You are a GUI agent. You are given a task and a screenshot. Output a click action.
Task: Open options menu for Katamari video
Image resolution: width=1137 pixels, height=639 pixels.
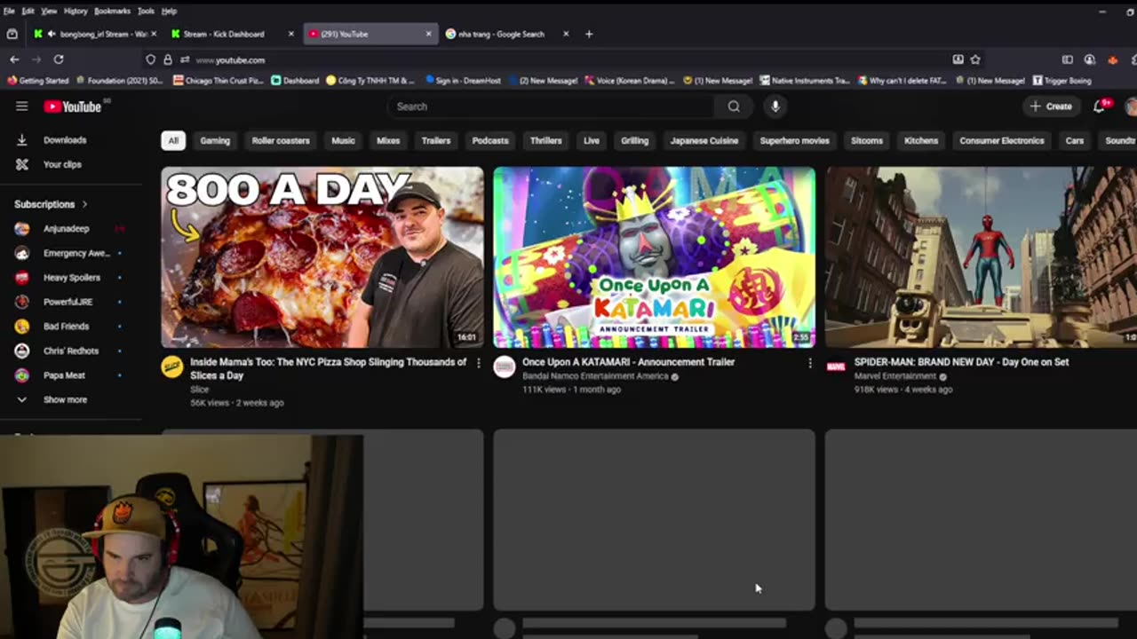click(810, 363)
